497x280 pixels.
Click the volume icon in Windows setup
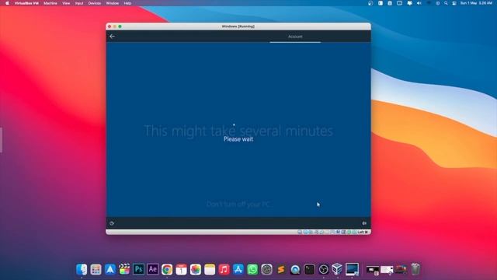[x=364, y=223]
